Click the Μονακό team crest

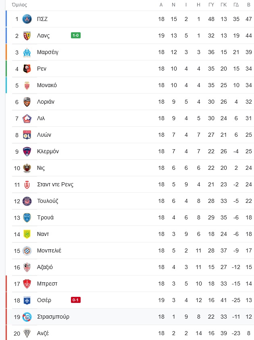27,85
